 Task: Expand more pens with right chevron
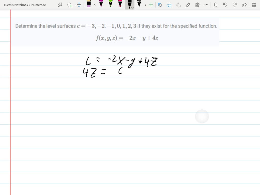pos(145,5)
